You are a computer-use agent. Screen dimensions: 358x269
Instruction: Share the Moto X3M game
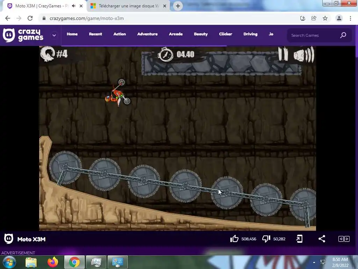click(x=322, y=239)
